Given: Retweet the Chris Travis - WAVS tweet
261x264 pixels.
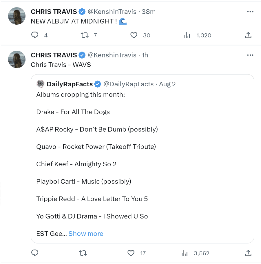Looking at the screenshot, I should tap(83, 253).
